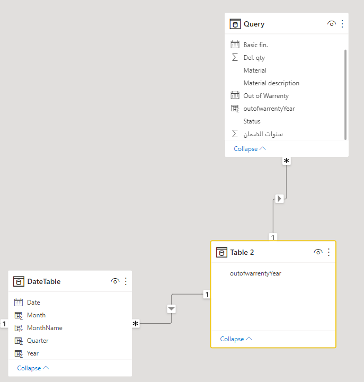The width and height of the screenshot is (364, 382).
Task: Click the calendar icon next to Date field
Action: tap(19, 303)
